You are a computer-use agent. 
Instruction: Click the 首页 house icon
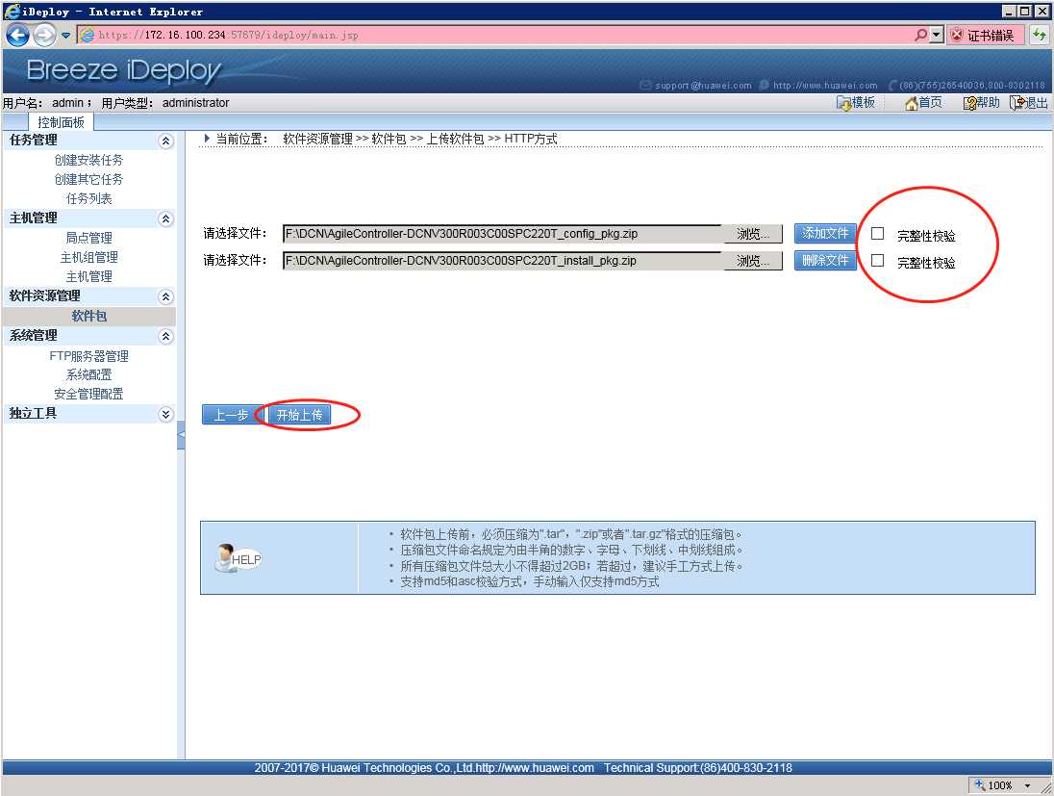click(x=912, y=103)
